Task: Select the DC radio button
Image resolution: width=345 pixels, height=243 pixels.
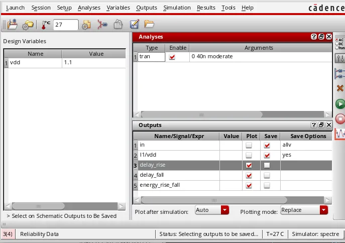Action: (337, 44)
